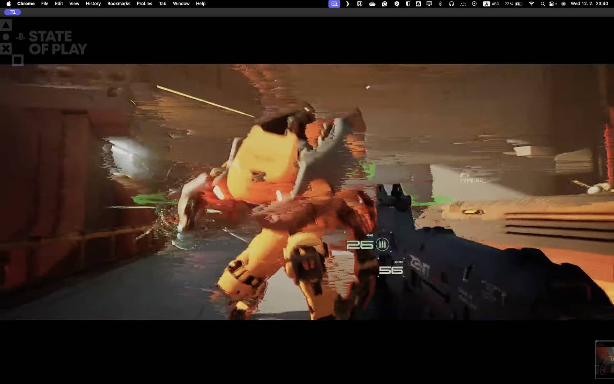Screen dimensions: 614x384
Task: Open the battery status showing 77%
Action: pos(514,4)
